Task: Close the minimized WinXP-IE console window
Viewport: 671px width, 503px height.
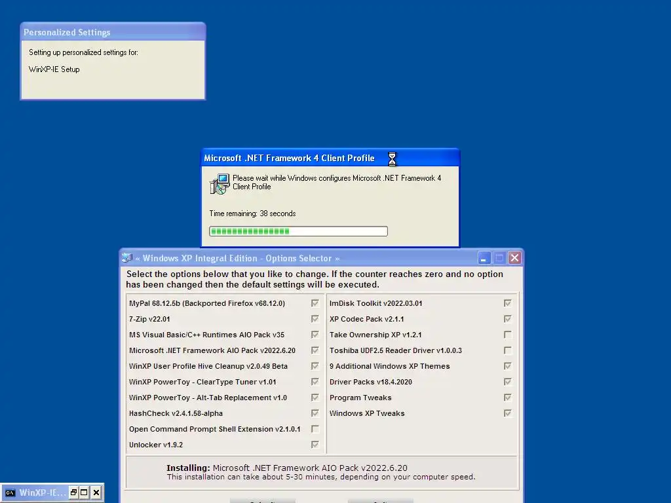Action: click(96, 493)
